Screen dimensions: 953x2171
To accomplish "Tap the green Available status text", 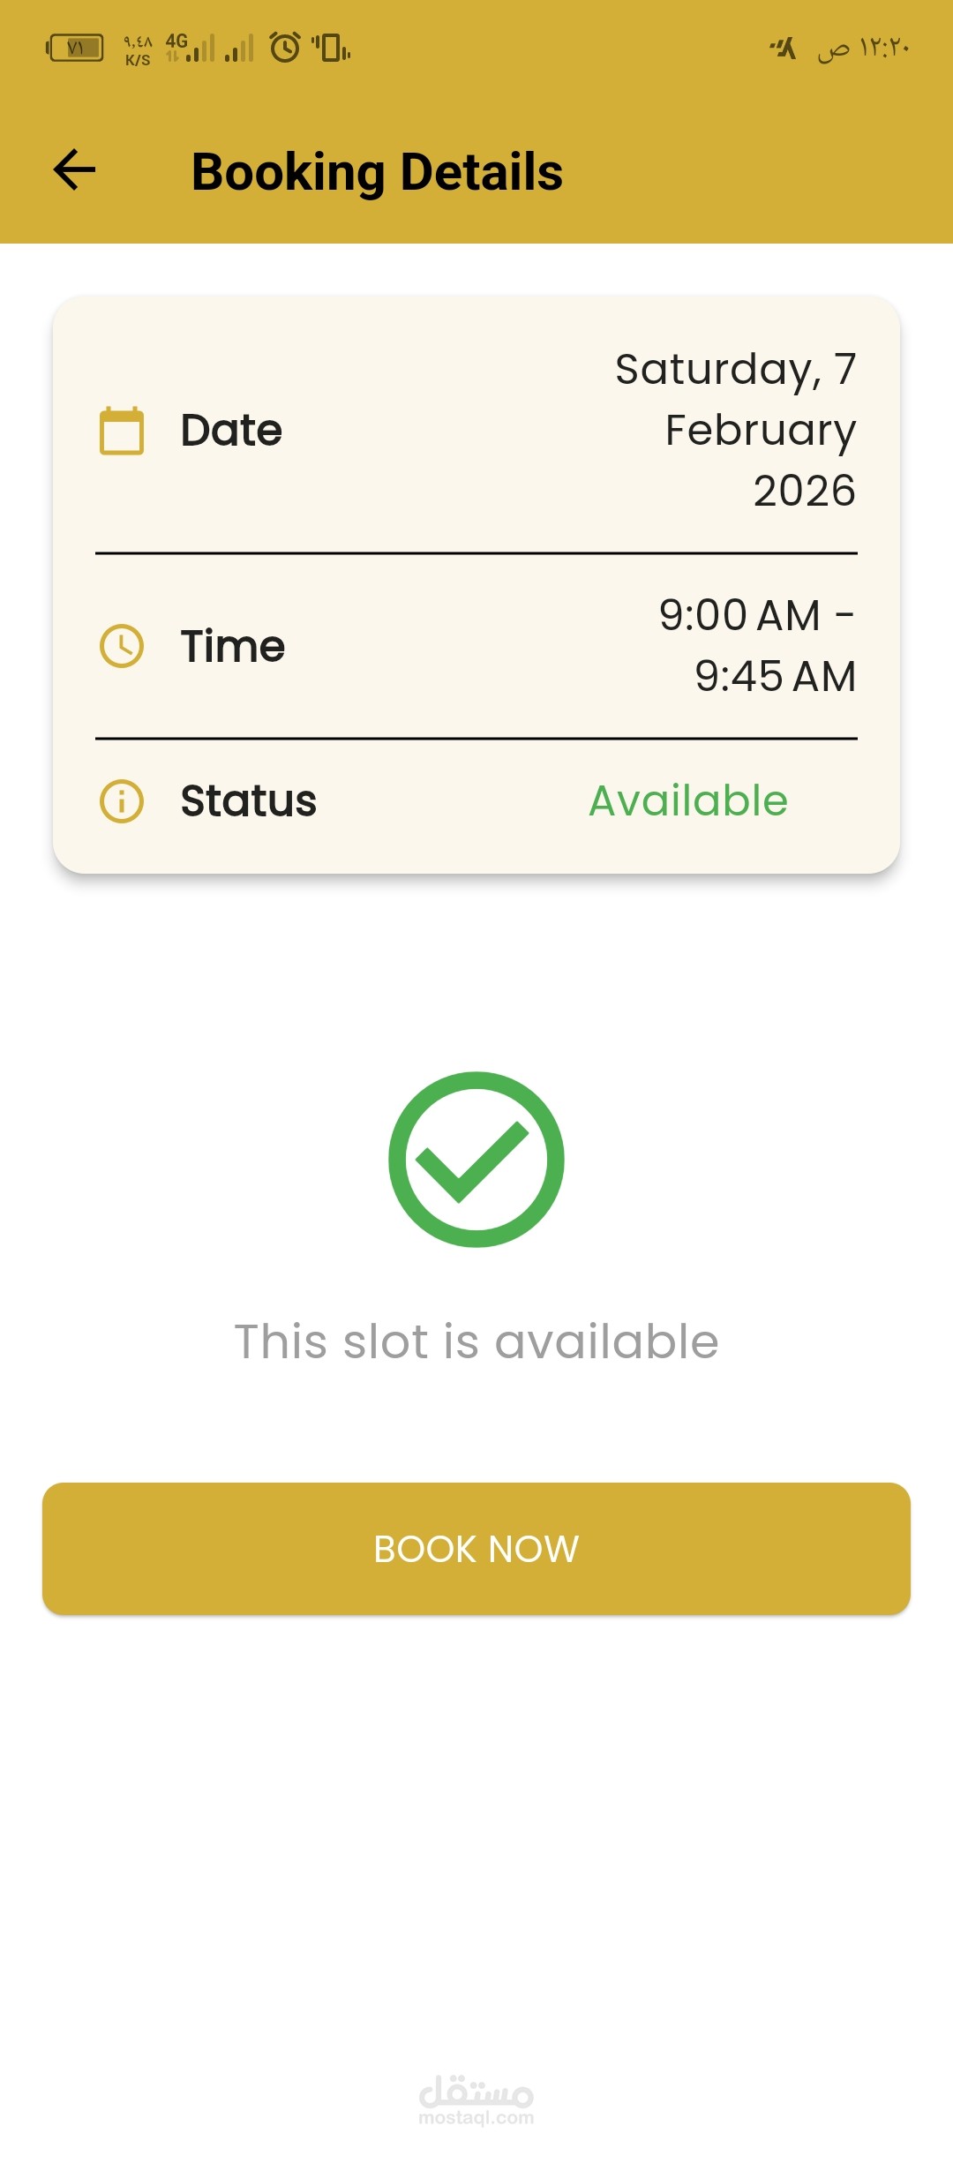I will coord(688,801).
